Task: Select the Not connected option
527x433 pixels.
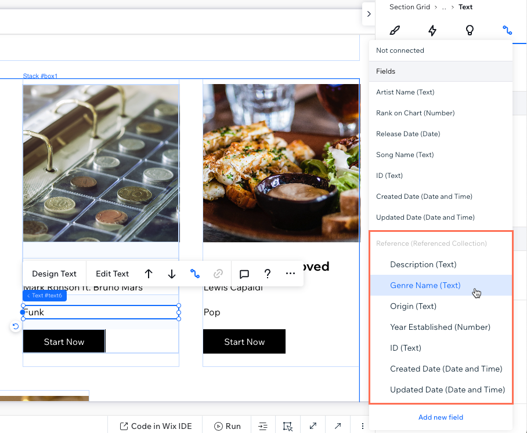Action: coord(400,50)
